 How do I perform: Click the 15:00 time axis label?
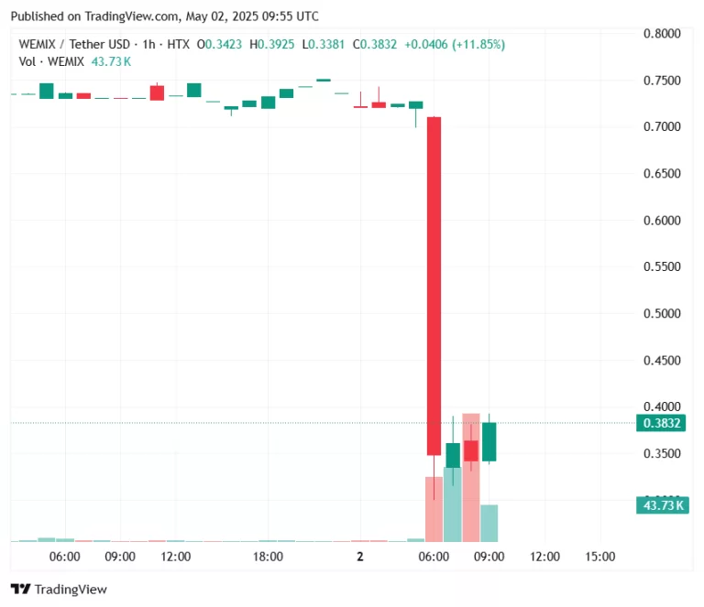(599, 557)
